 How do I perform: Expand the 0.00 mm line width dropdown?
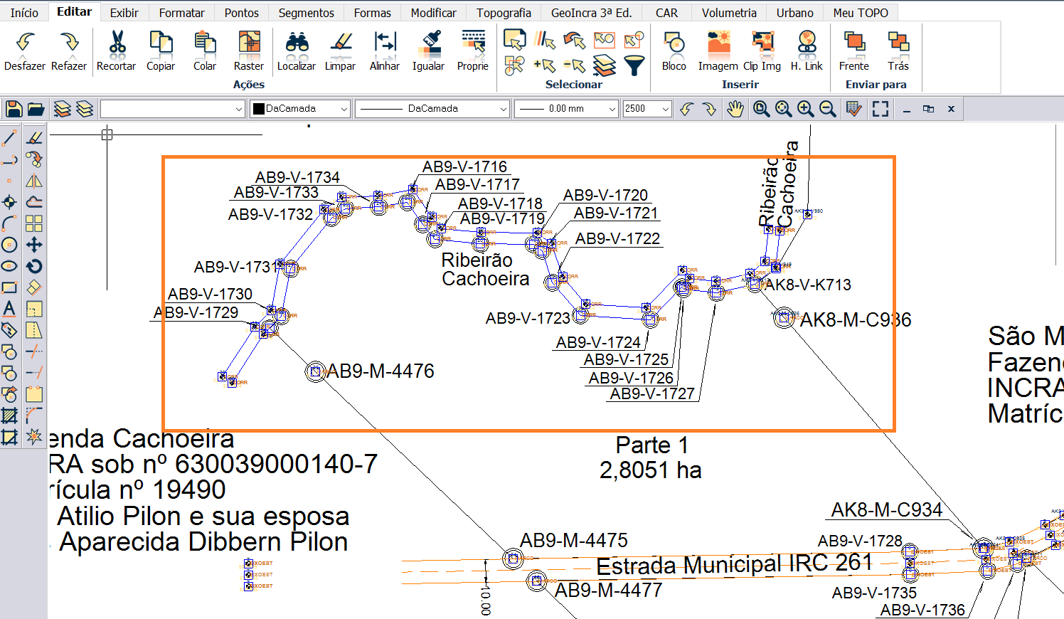612,109
